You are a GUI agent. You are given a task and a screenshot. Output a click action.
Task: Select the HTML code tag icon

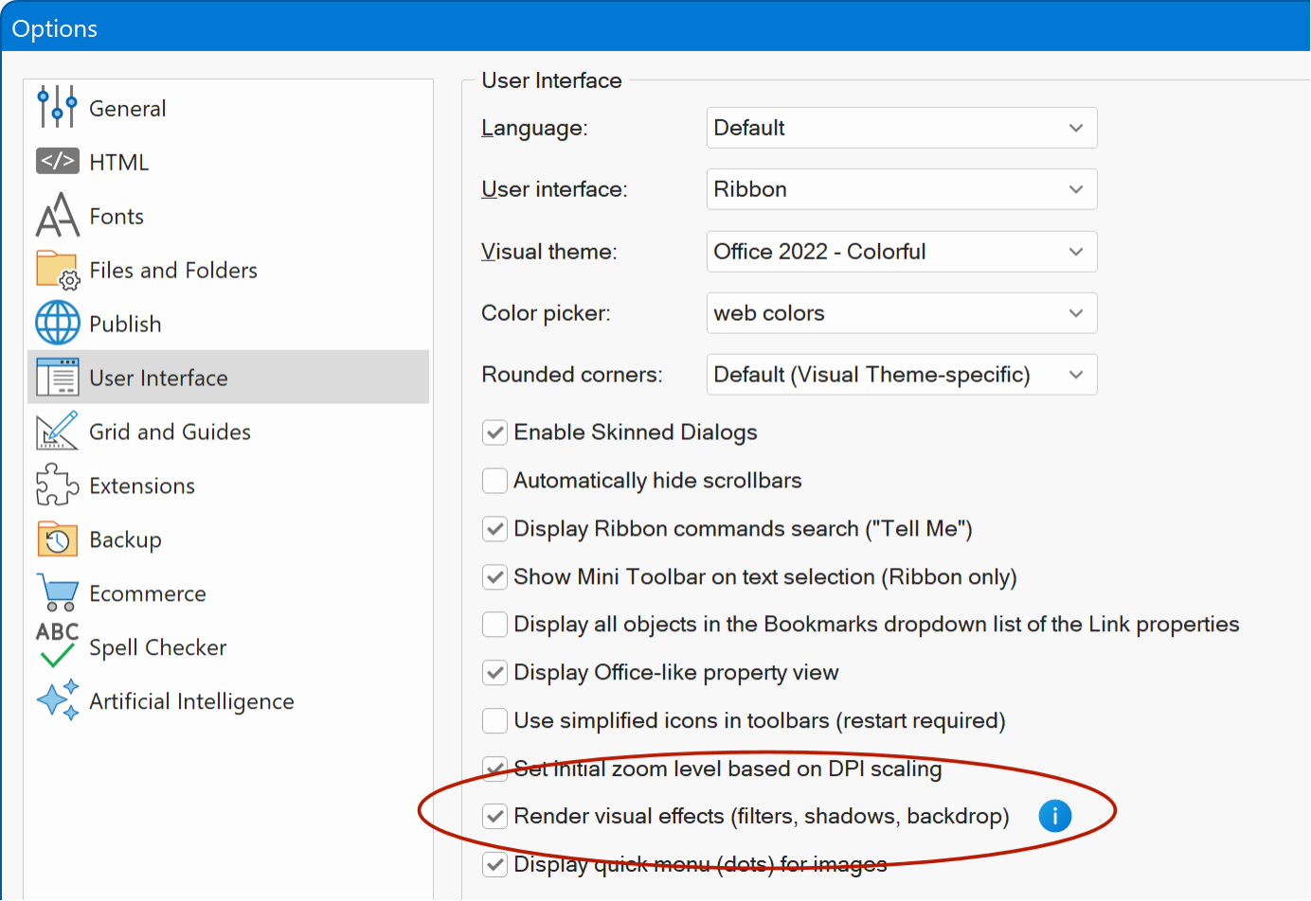(57, 161)
